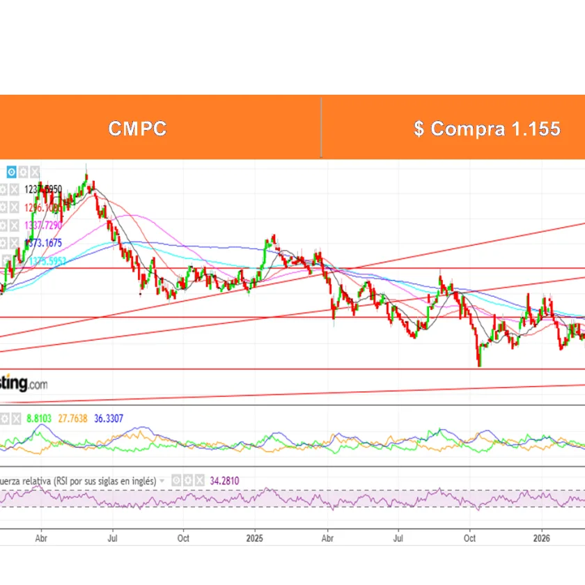Delete the red 1296 moving average indicator

click(15, 208)
